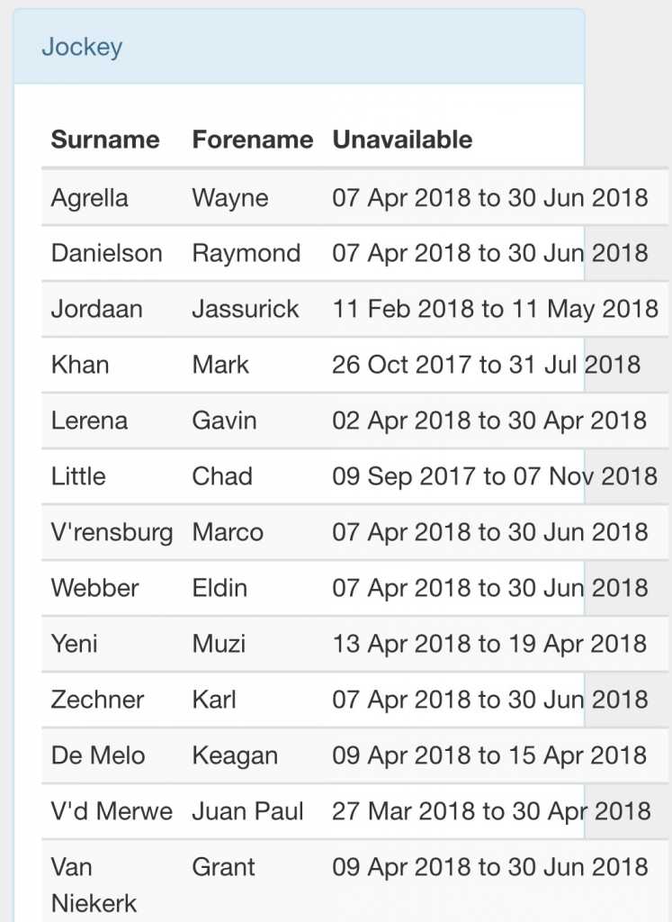Select the V'd Merwe surname cell
Screen dimensions: 672x922
click(x=112, y=811)
